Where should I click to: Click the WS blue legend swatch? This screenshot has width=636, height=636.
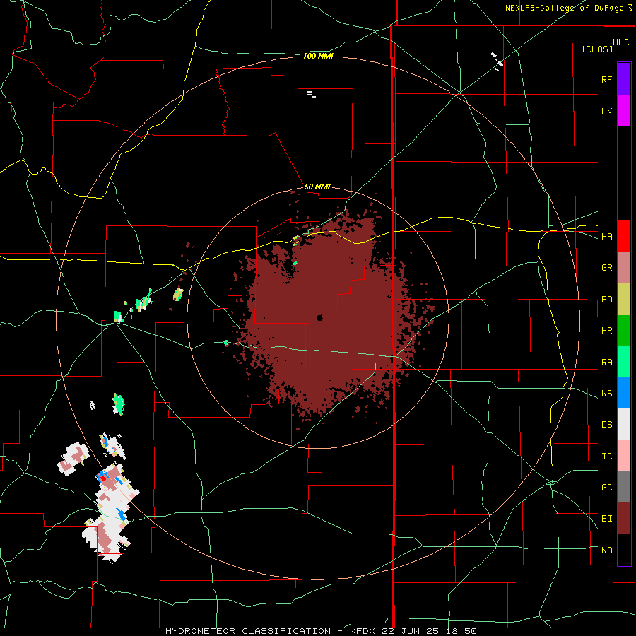pos(624,393)
